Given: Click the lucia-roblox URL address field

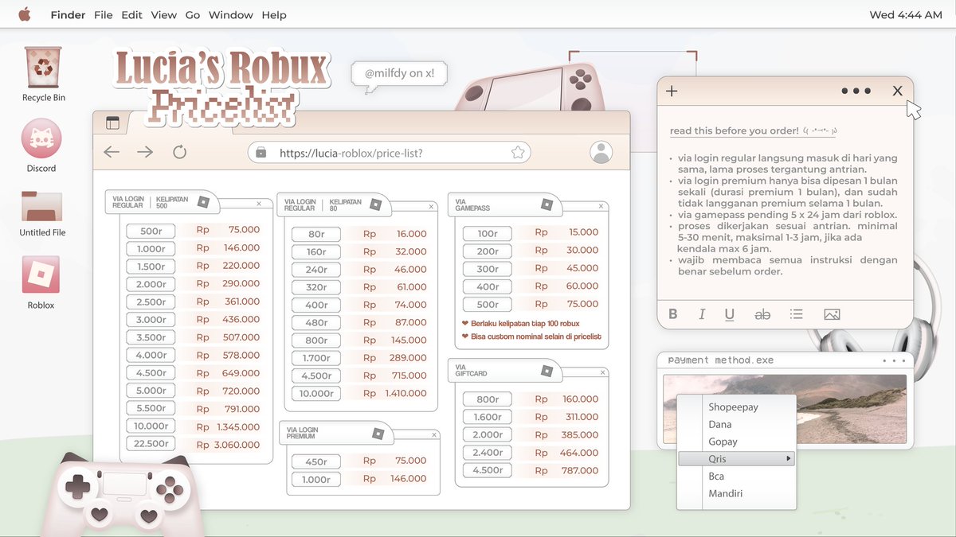Looking at the screenshot, I should pyautogui.click(x=390, y=153).
